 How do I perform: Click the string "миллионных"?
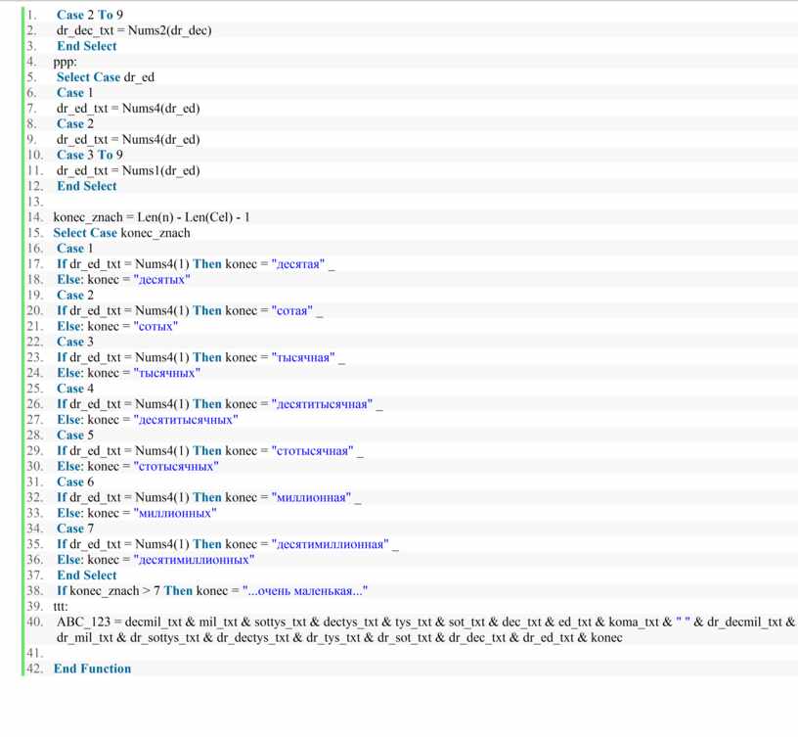click(175, 513)
